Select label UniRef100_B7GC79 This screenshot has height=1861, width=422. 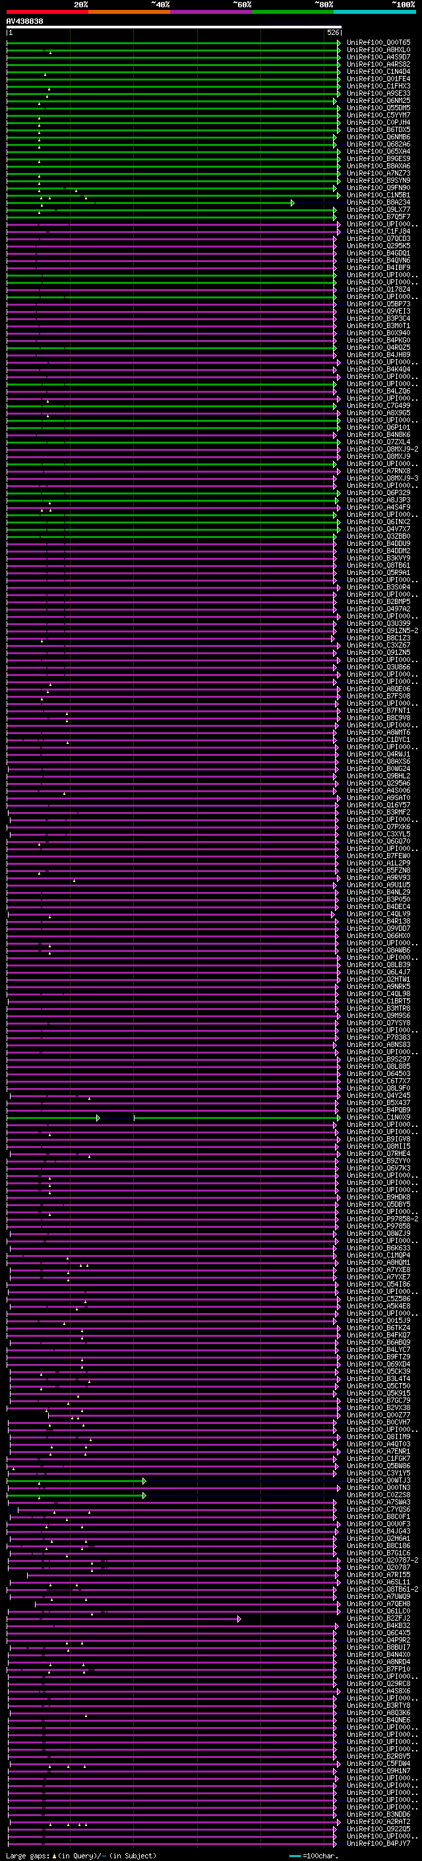click(378, 1401)
